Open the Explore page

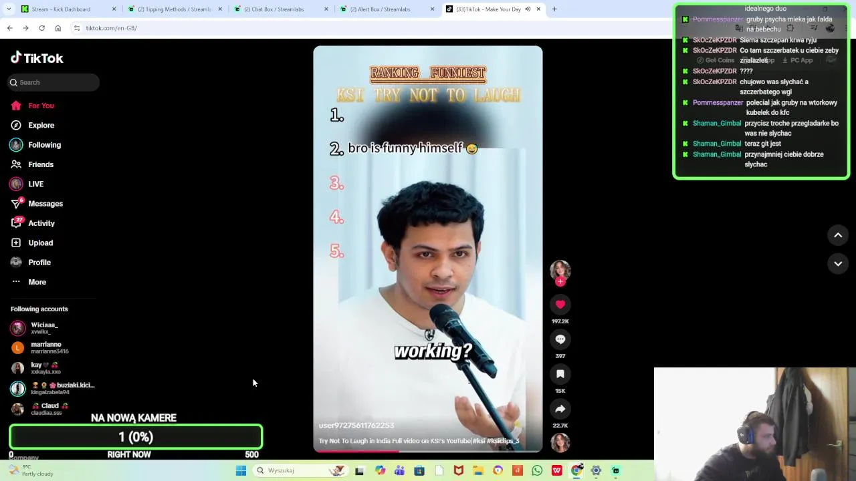click(x=32, y=125)
